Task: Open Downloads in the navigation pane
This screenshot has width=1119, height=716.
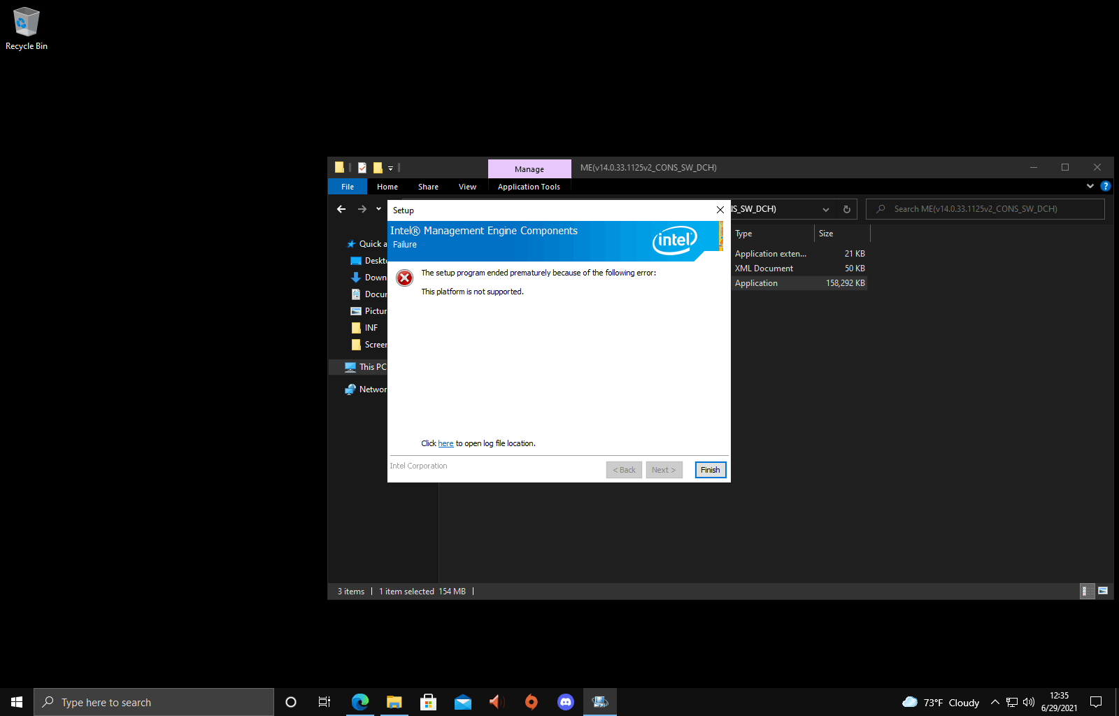Action: click(369, 278)
